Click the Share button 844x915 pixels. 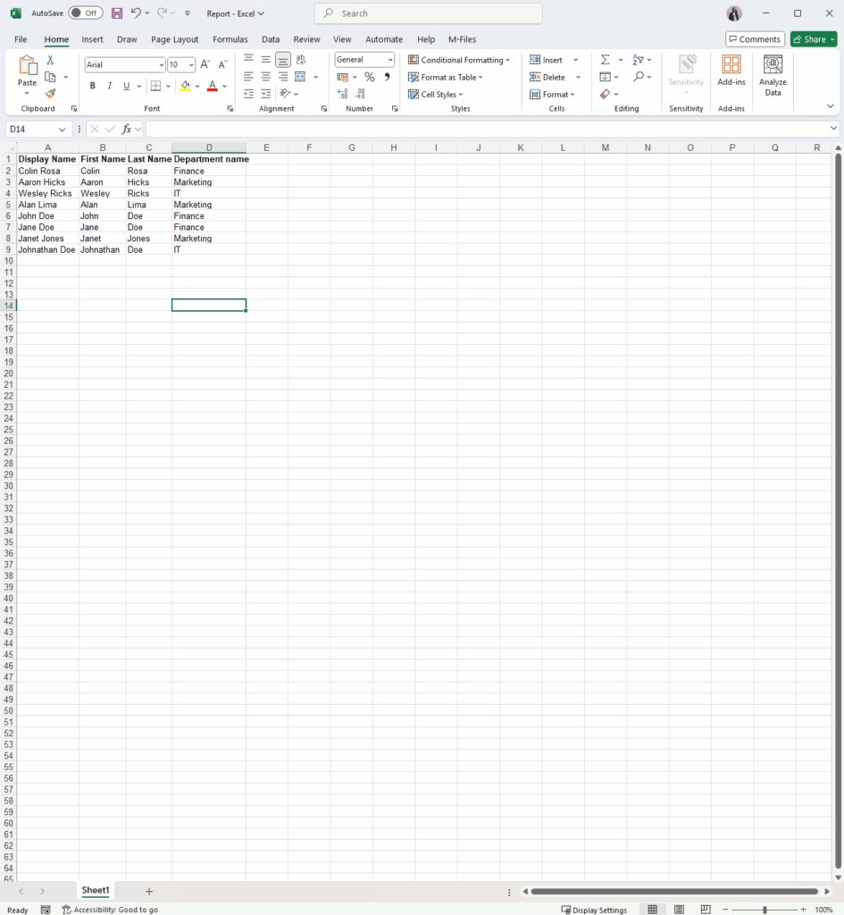tap(814, 39)
